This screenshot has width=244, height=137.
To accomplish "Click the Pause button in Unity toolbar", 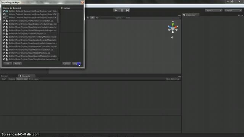I will click(122, 10).
